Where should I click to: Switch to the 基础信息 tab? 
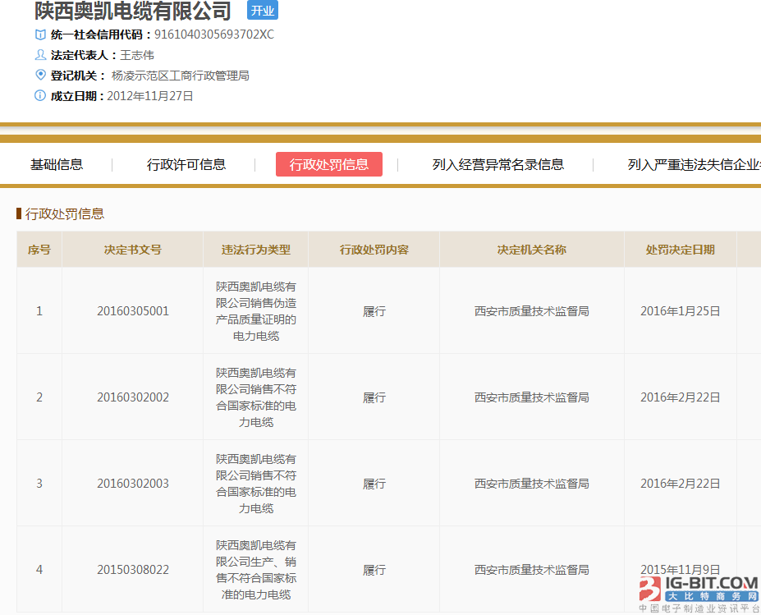click(x=57, y=164)
